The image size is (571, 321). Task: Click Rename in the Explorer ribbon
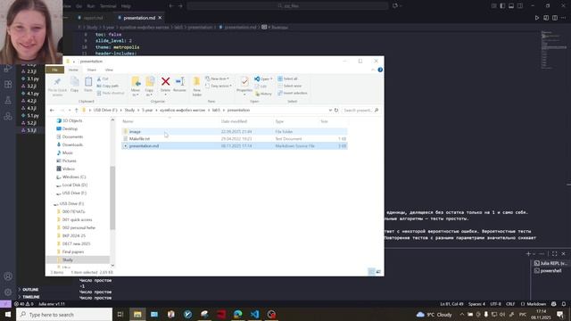point(179,85)
